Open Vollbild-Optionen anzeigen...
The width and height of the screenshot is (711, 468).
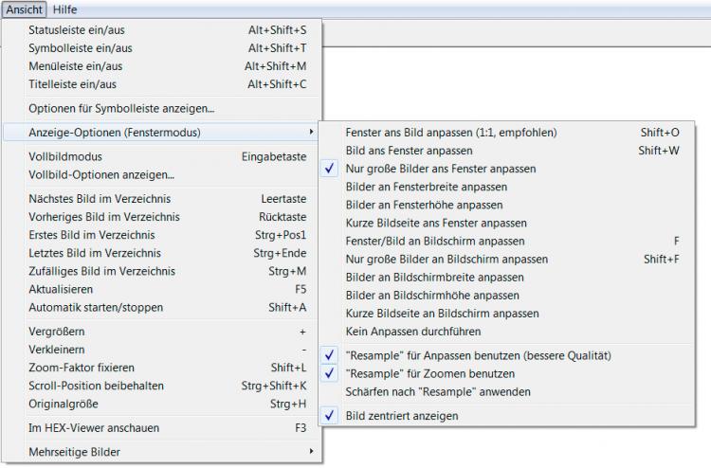(101, 174)
